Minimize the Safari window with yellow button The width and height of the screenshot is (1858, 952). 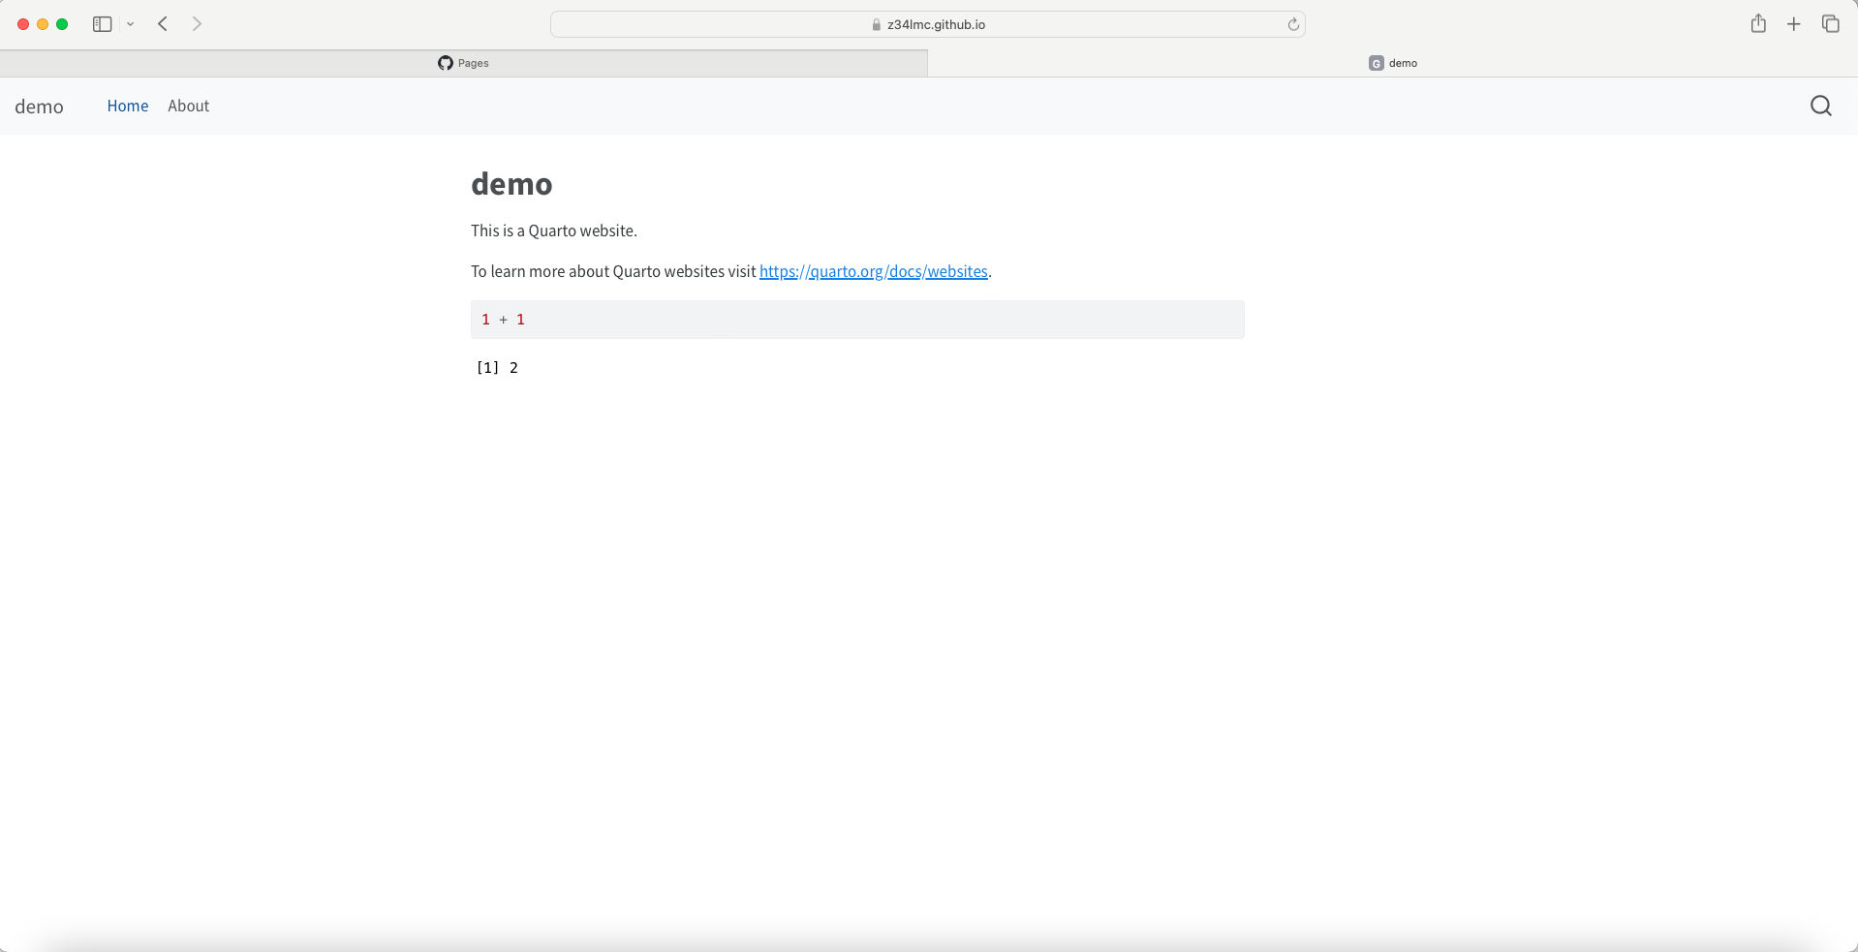tap(43, 24)
